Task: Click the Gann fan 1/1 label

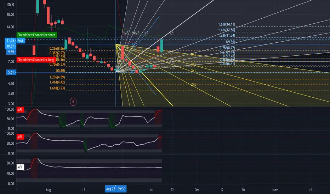Action: point(172,33)
